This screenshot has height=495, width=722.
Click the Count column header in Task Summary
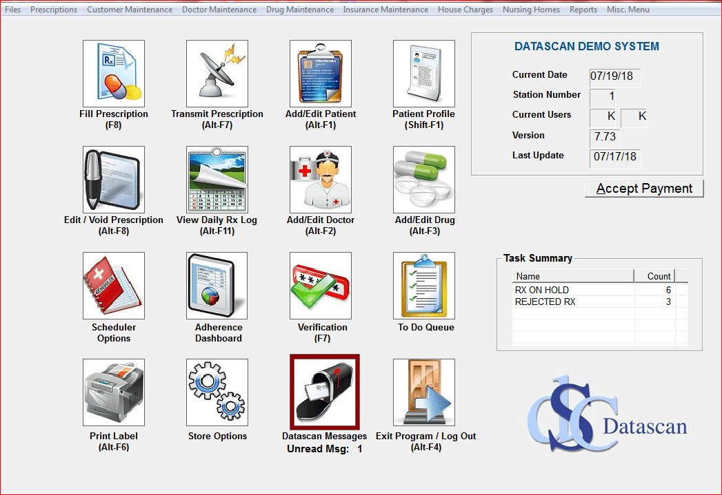click(654, 276)
